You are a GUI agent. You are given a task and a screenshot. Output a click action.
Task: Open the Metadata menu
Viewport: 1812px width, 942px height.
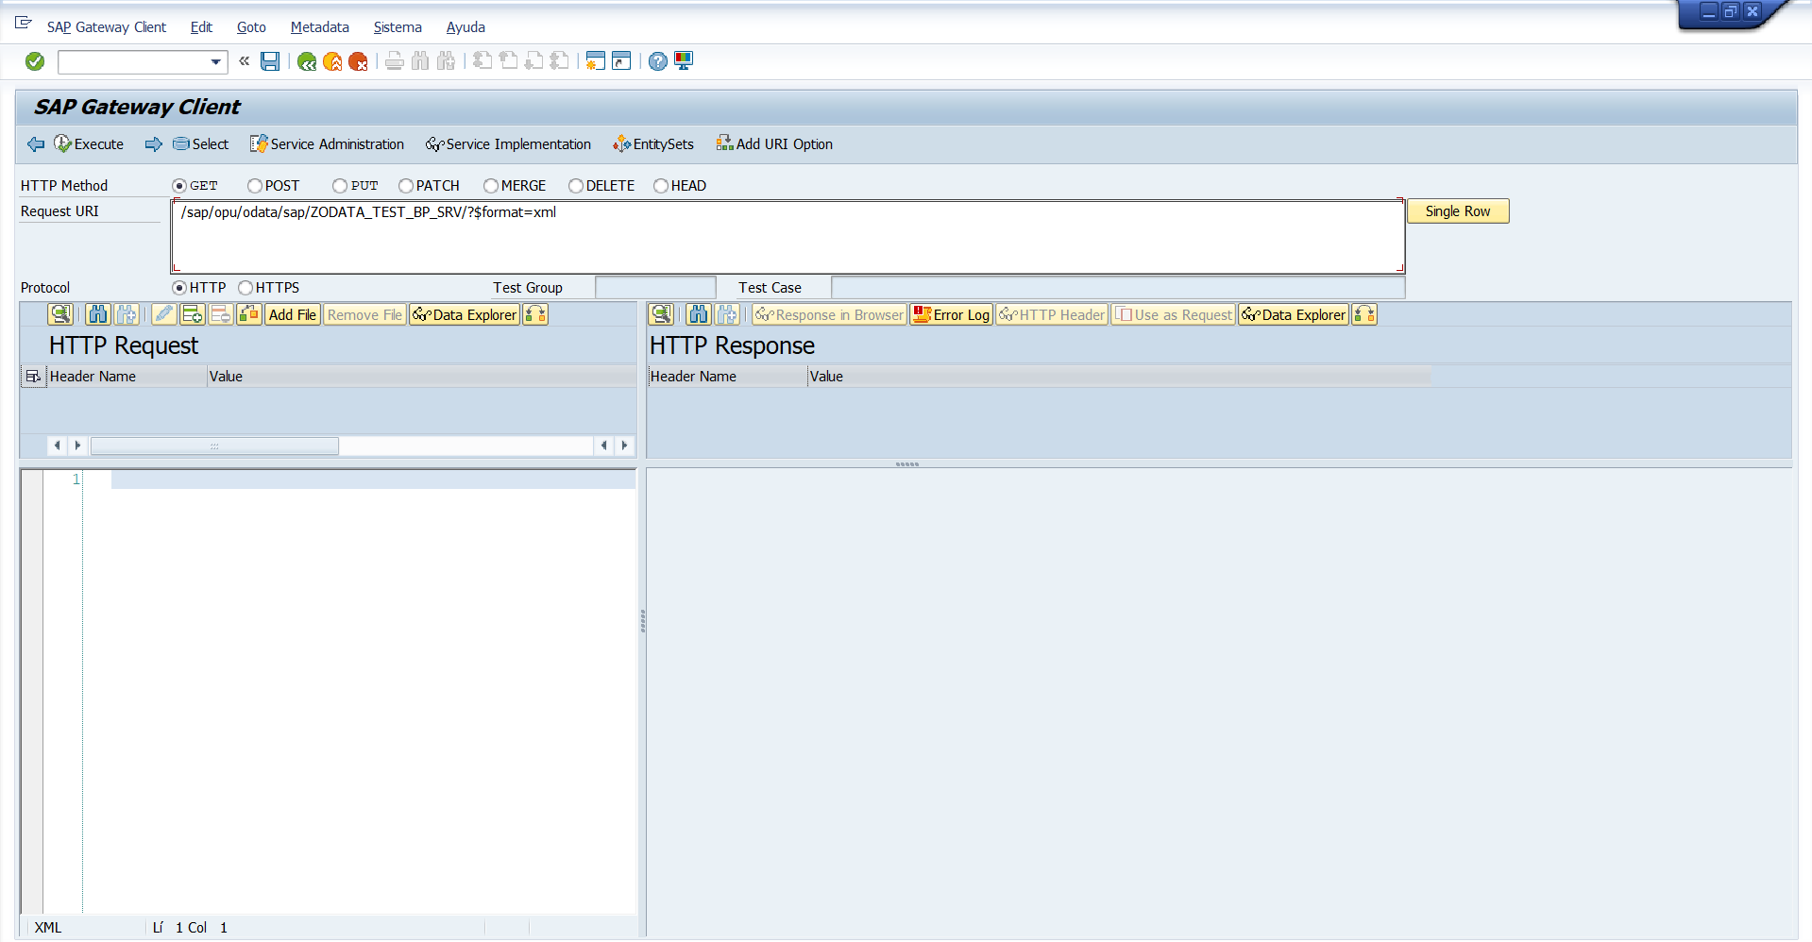click(319, 27)
